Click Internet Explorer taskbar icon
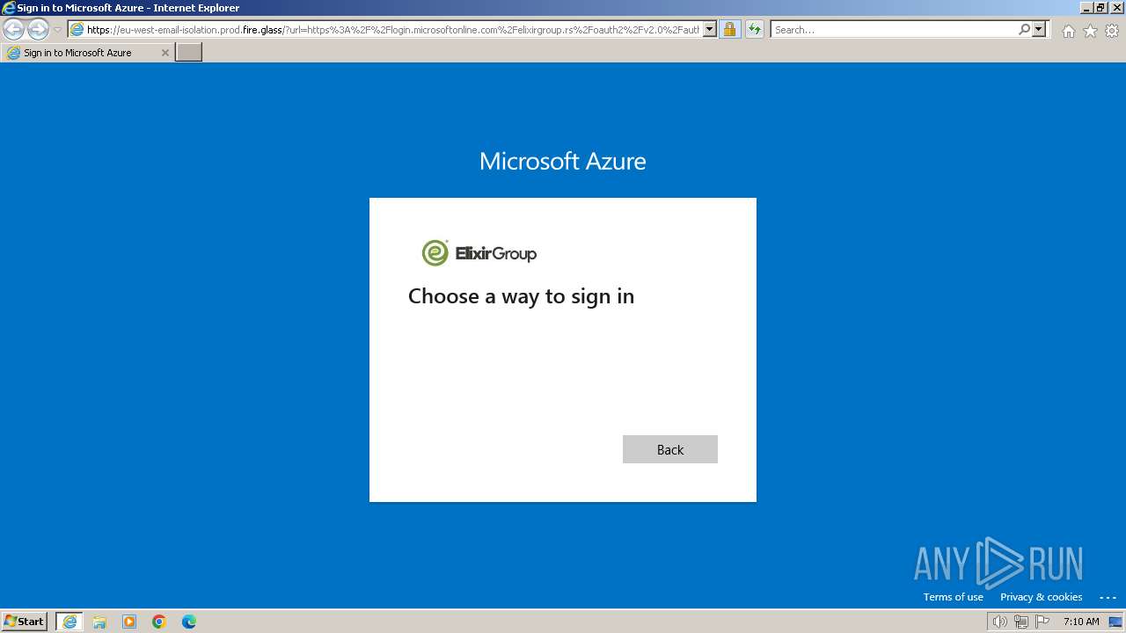Image resolution: width=1126 pixels, height=633 pixels. pos(69,622)
